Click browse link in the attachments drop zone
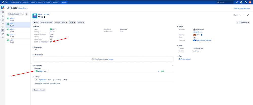This screenshot has height=105, width=253. [111, 59]
